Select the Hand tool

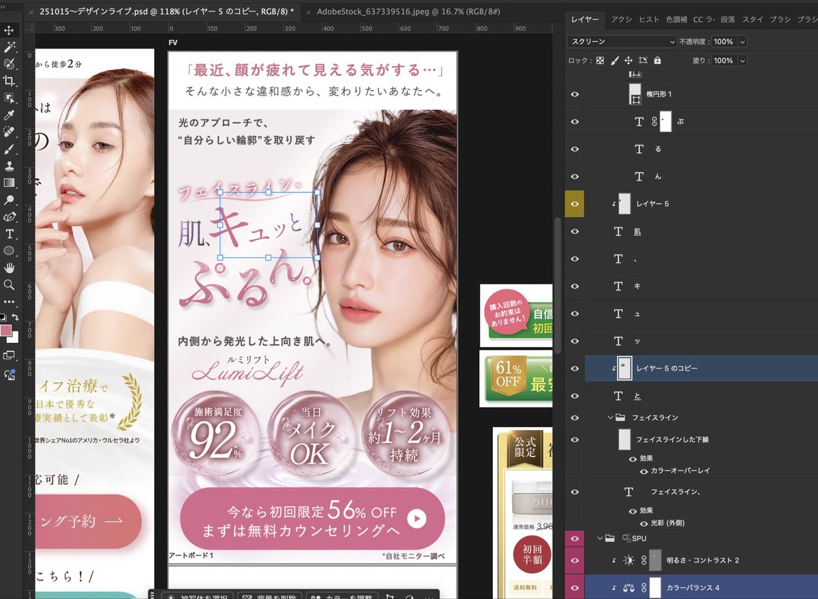[10, 268]
